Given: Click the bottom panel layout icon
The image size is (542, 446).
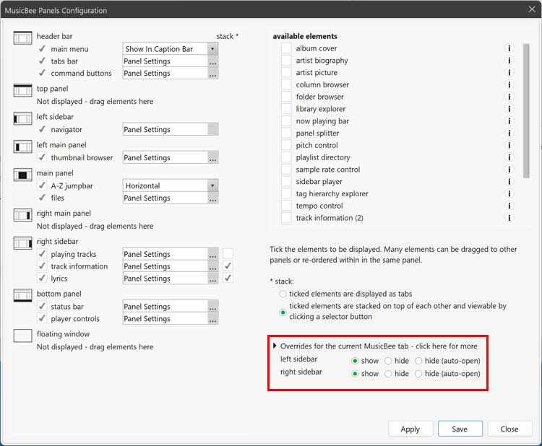Looking at the screenshot, I should click(23, 295).
